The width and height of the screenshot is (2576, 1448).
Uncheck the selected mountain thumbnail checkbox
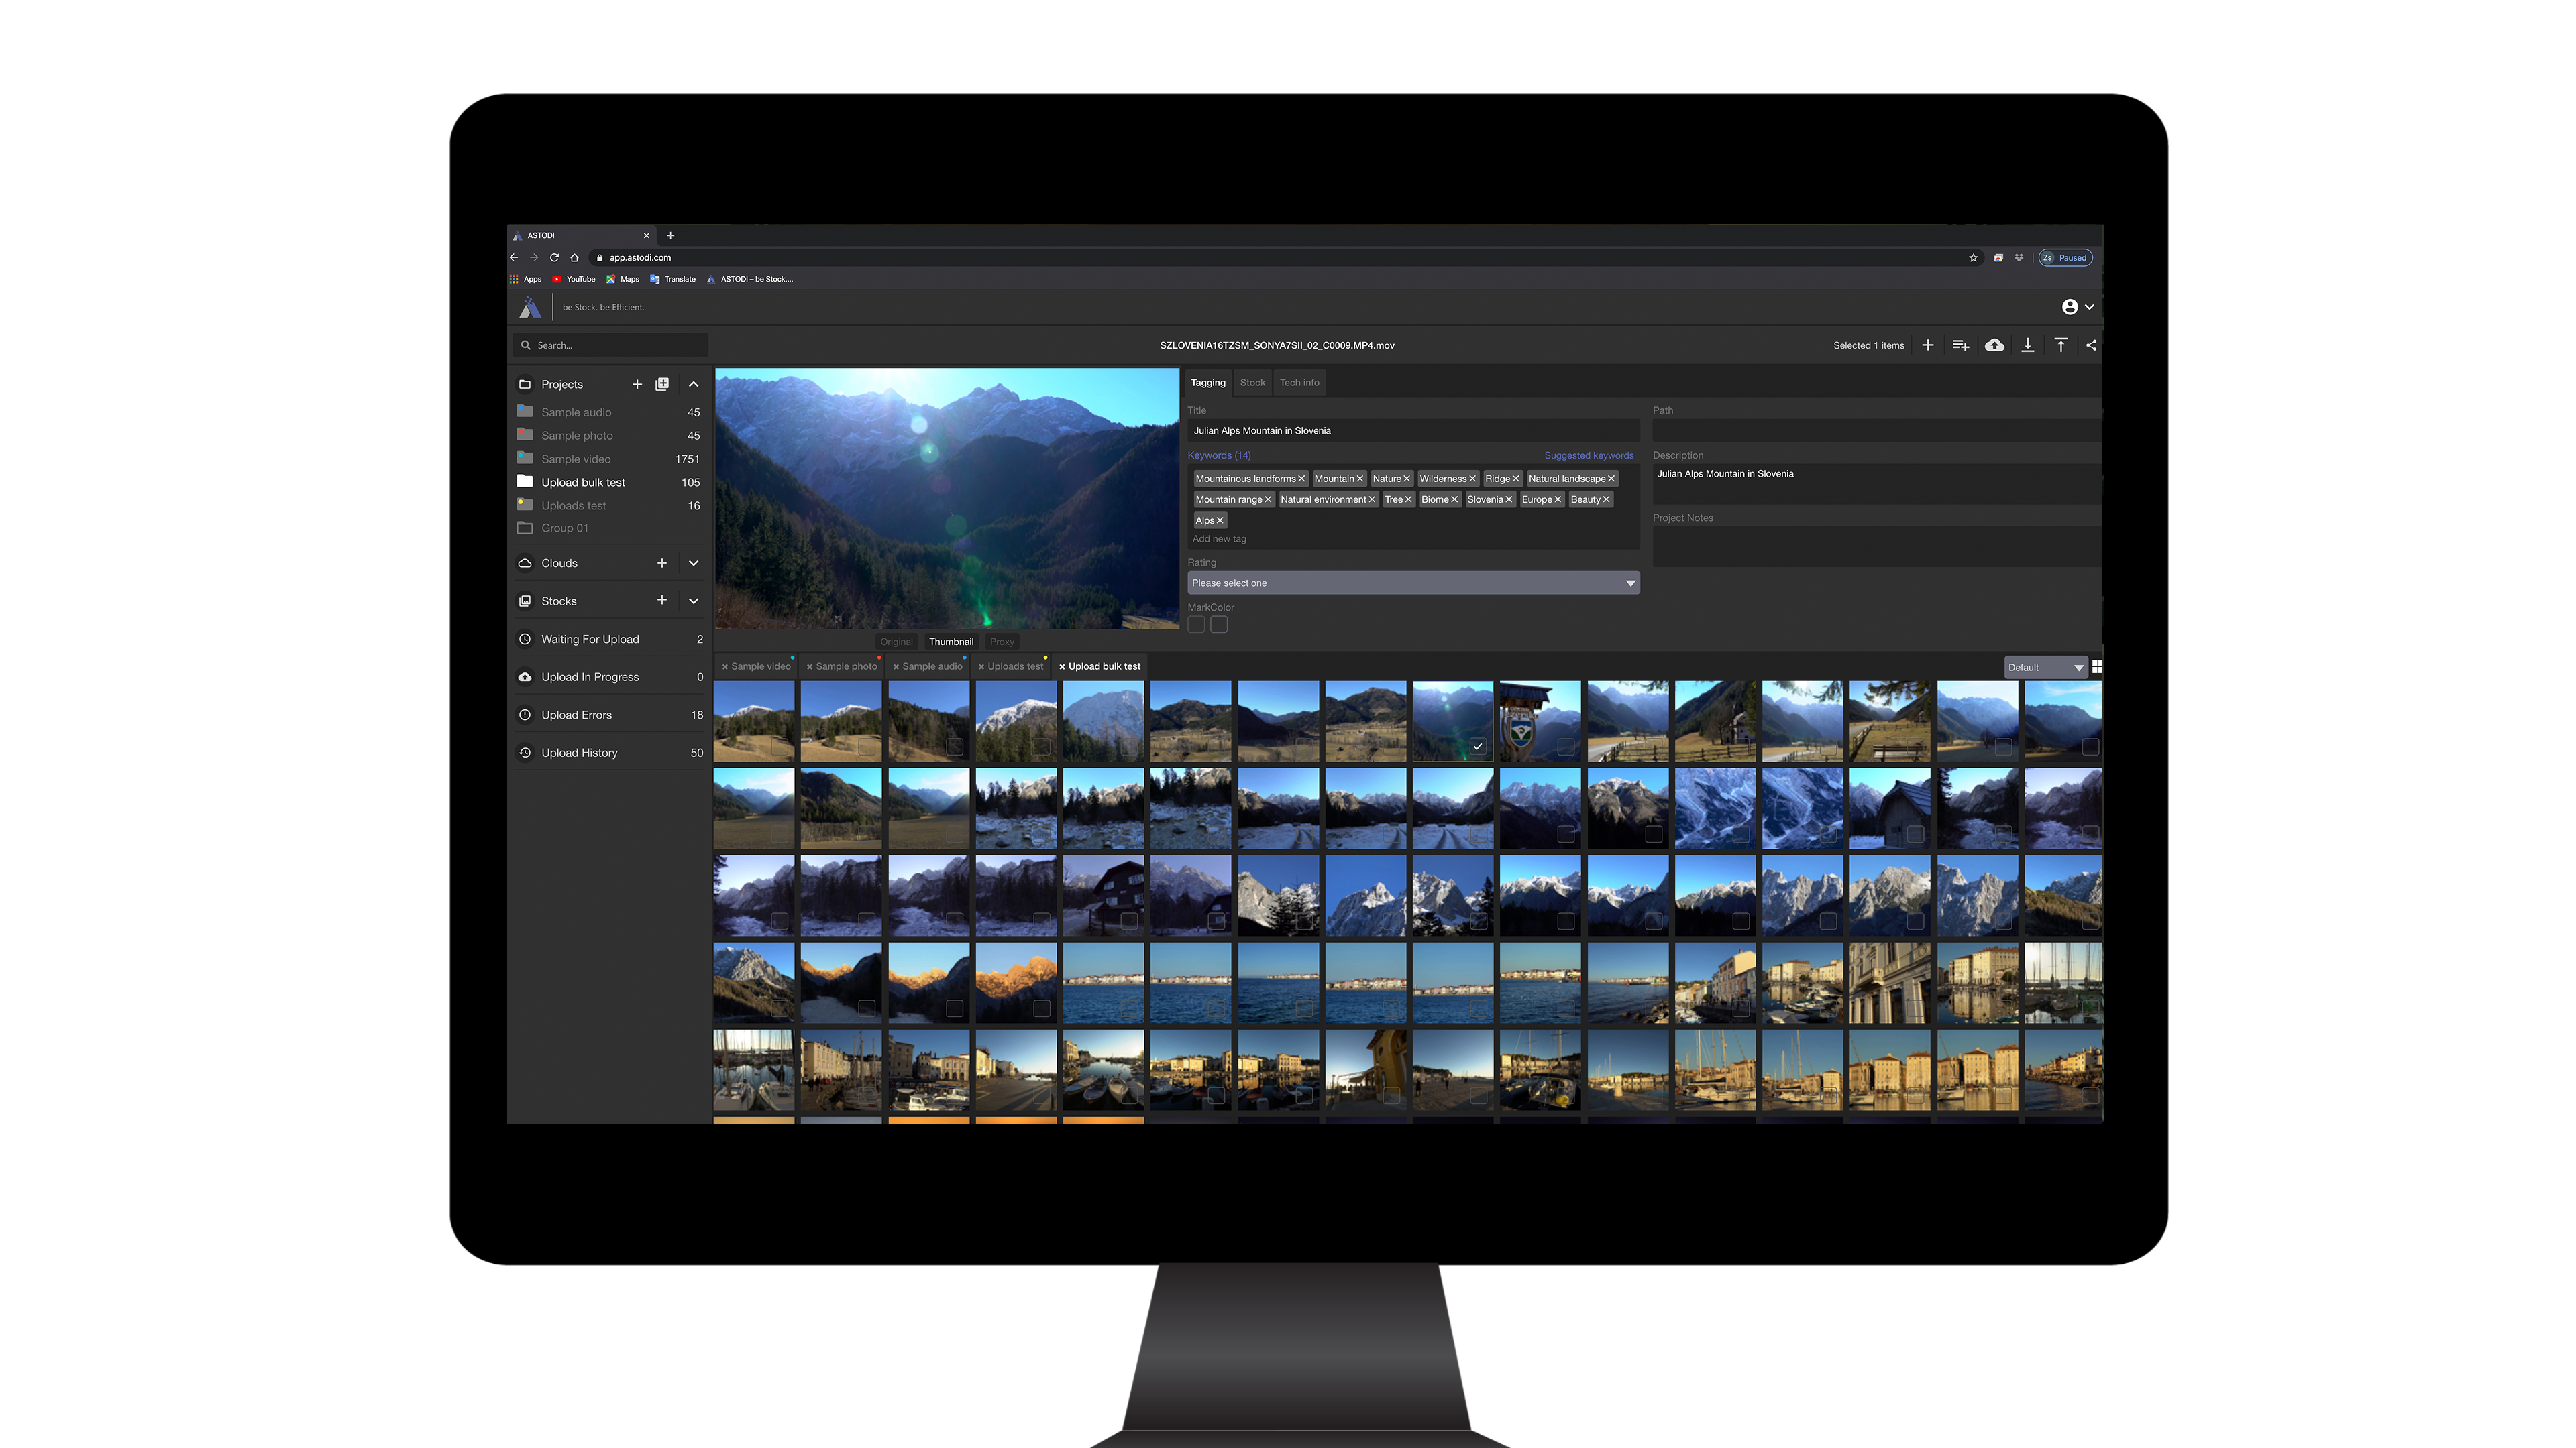pos(1478,747)
